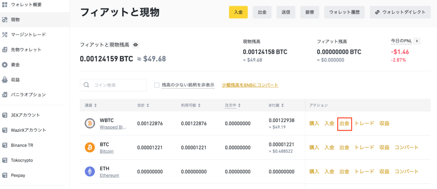Click Earn (収益) in BTC row

pyautogui.click(x=385, y=148)
